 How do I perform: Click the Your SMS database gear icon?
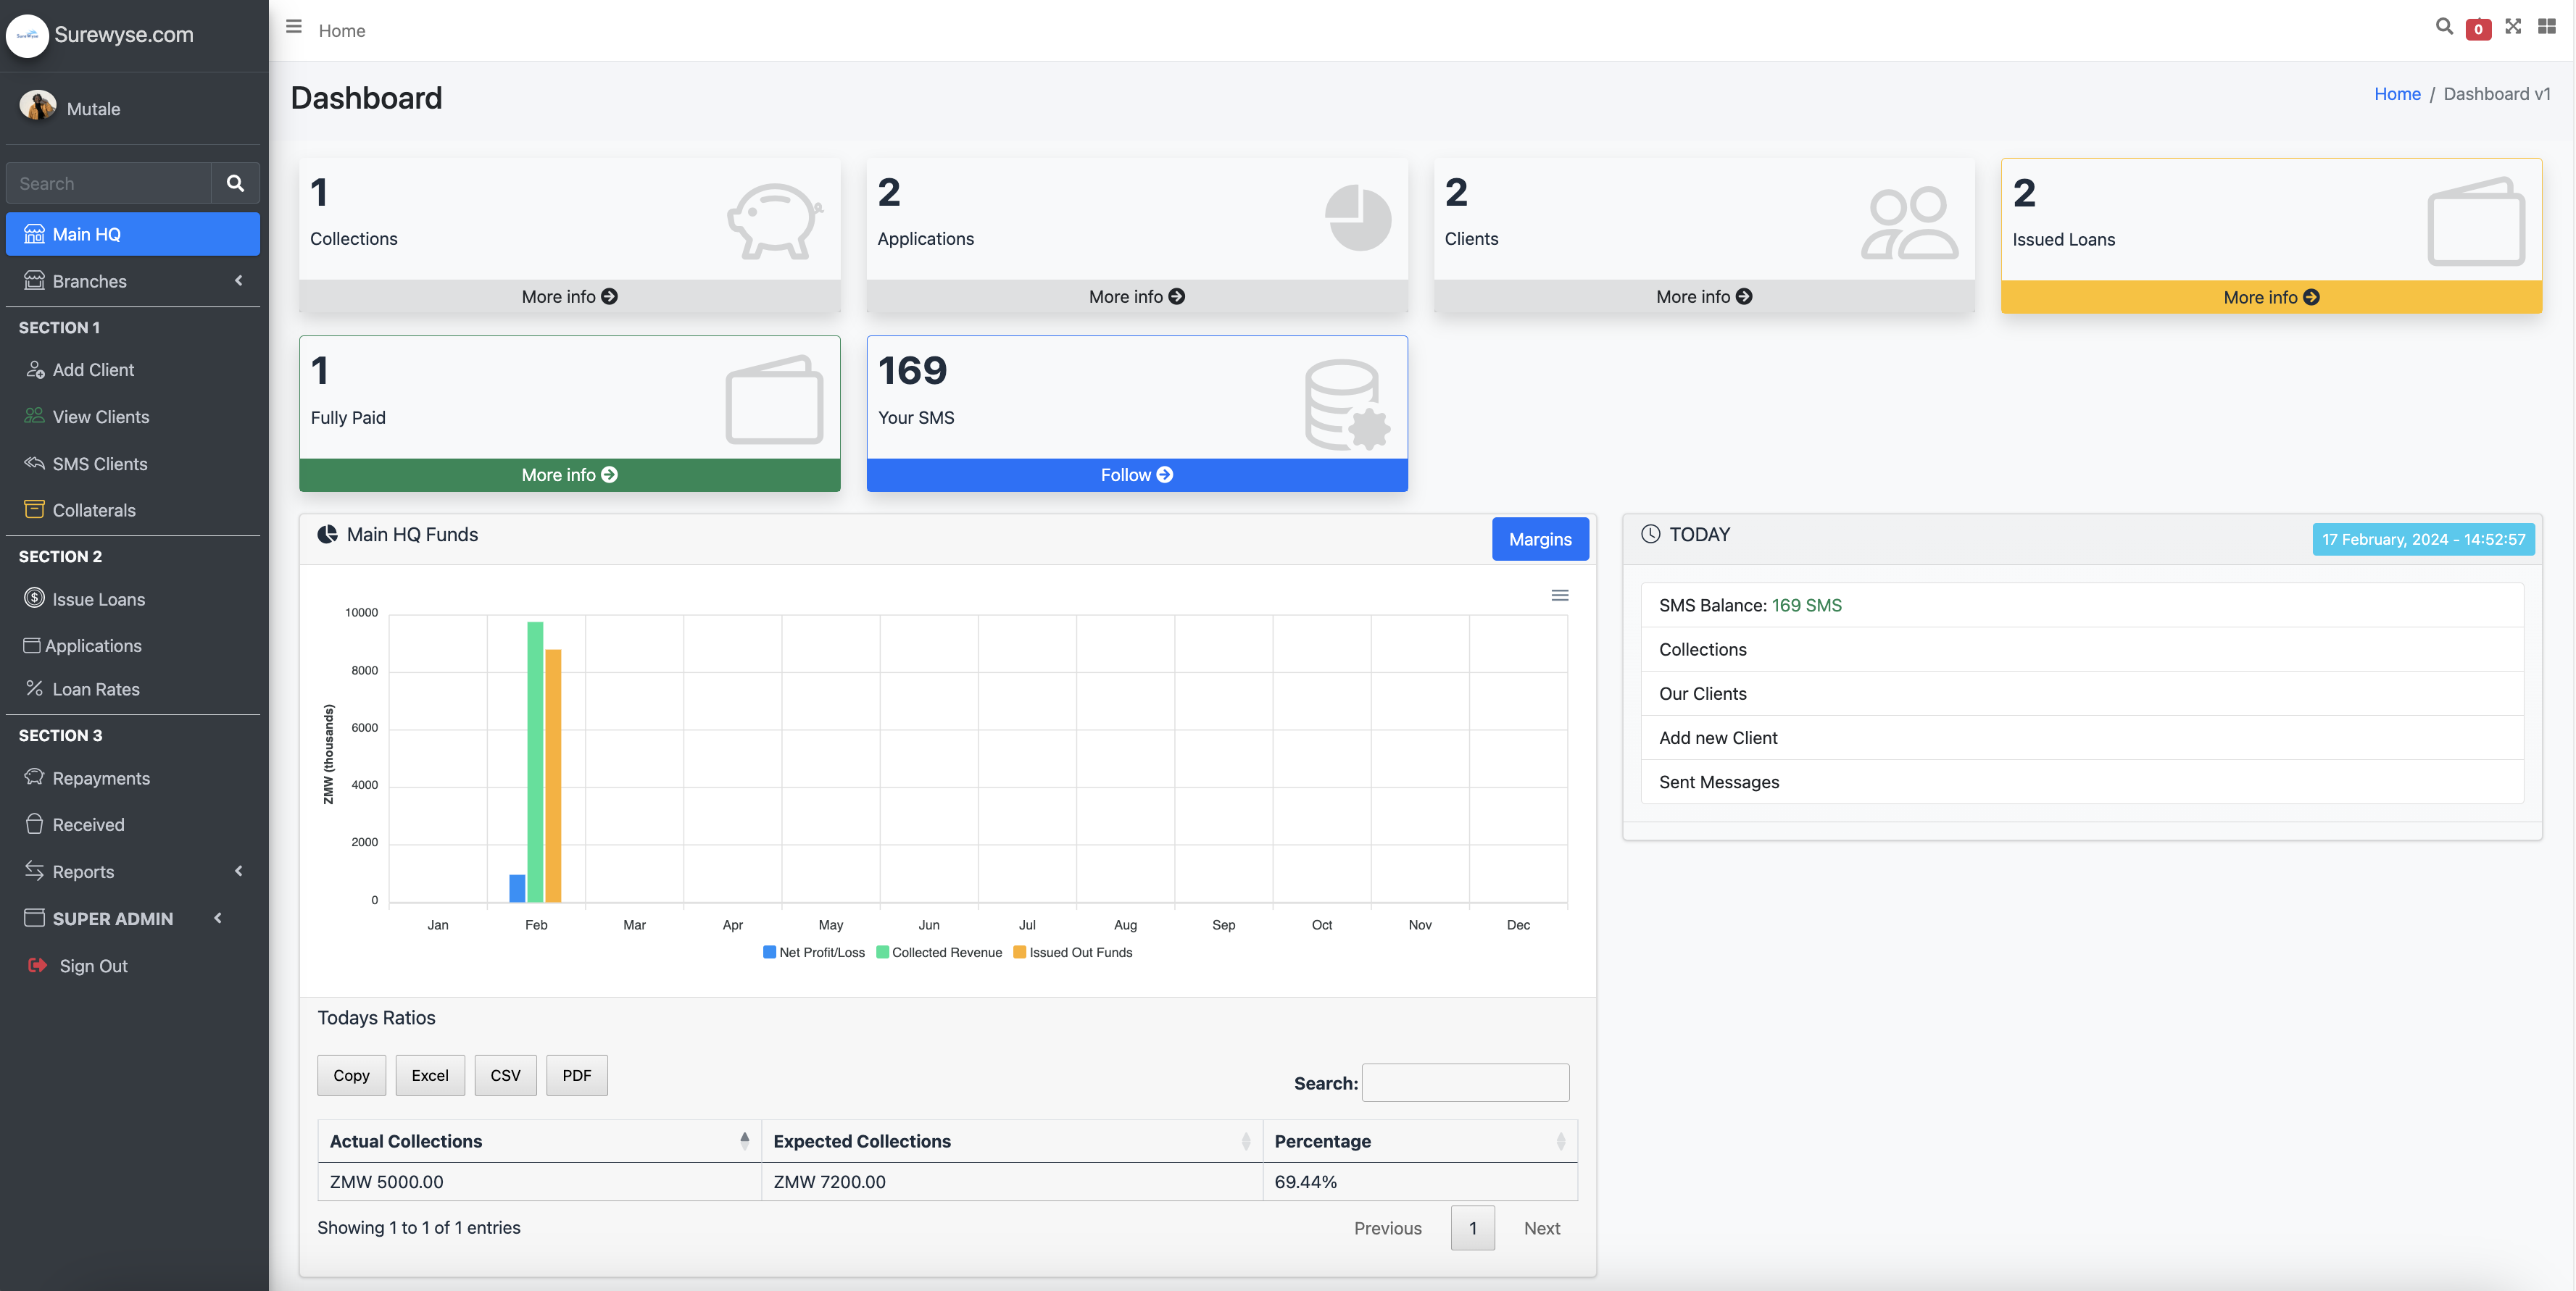tap(1347, 405)
